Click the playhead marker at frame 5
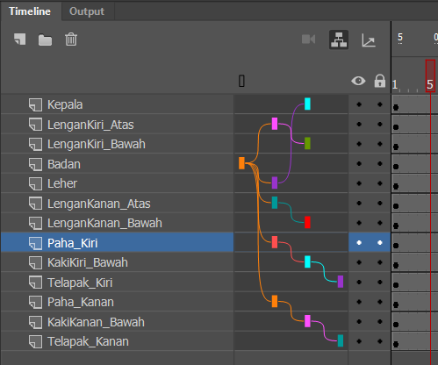The height and width of the screenshot is (365, 438). (x=430, y=75)
